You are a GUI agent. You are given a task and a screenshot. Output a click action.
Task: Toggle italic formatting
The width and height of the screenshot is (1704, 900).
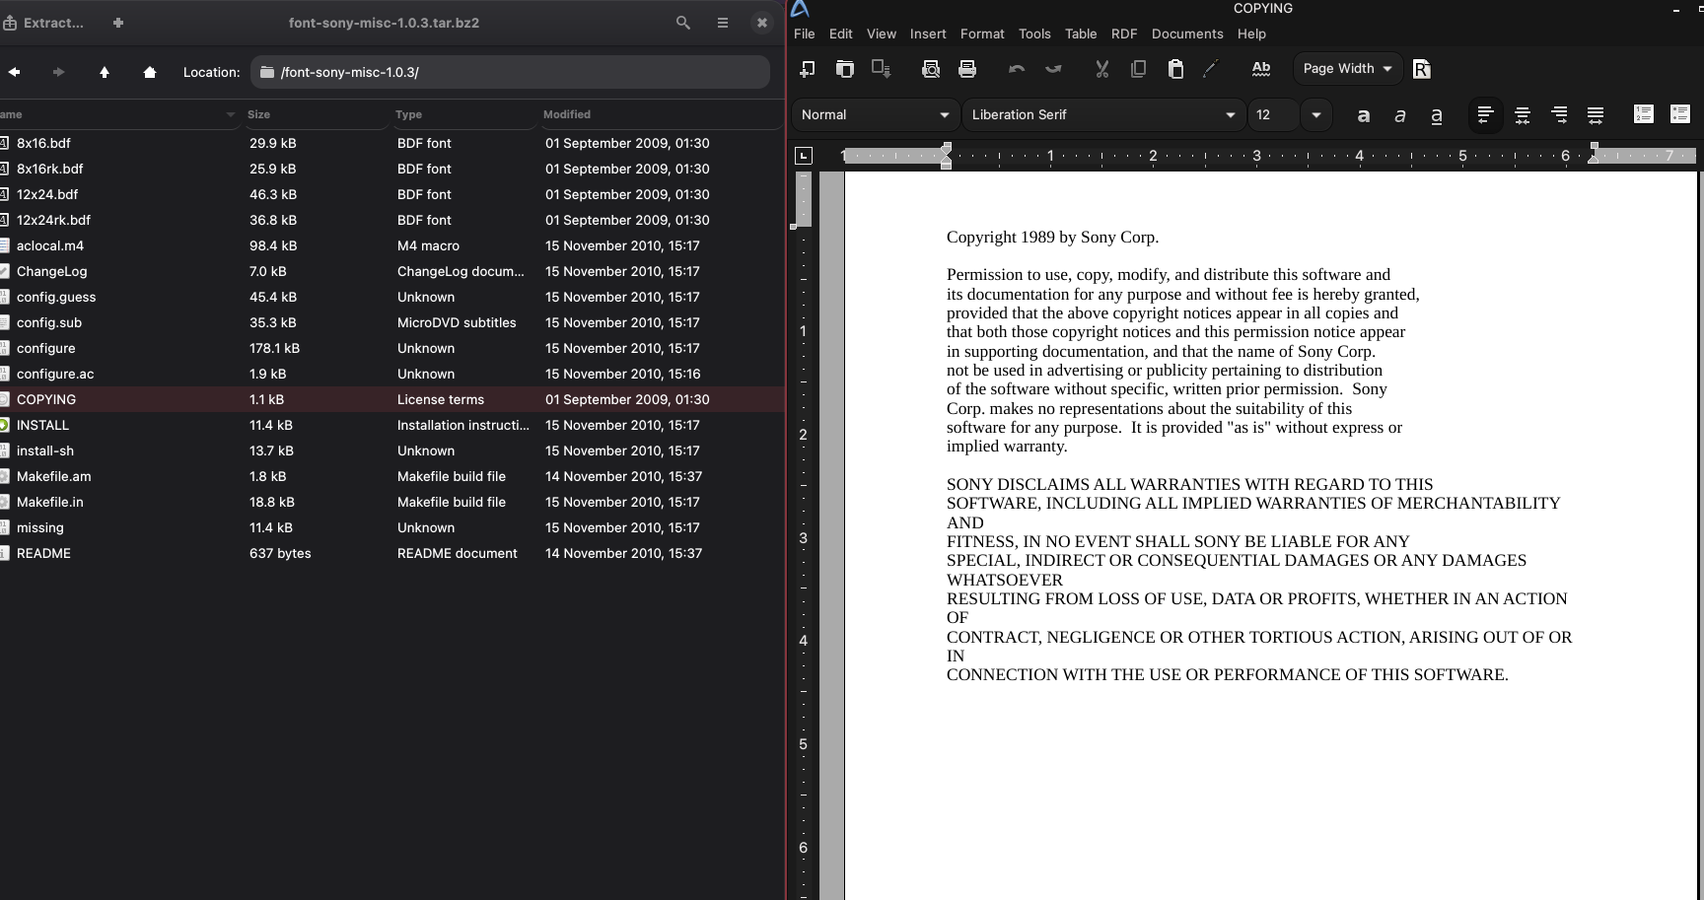point(1400,115)
